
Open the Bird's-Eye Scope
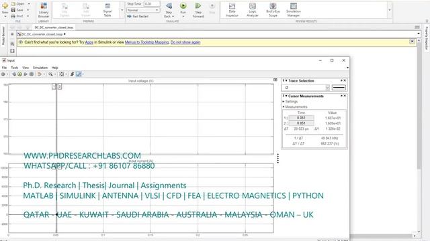273,10
